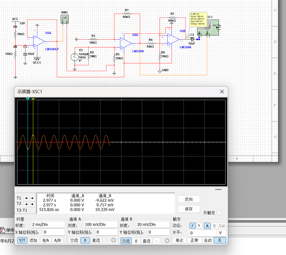The height and width of the screenshot is (255, 286).
Task: Enable Y/T display mode
Action: [22, 240]
